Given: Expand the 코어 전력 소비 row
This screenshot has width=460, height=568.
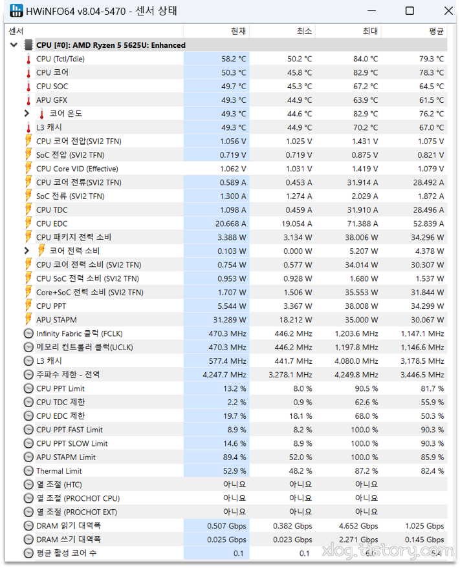Looking at the screenshot, I should point(26,251).
